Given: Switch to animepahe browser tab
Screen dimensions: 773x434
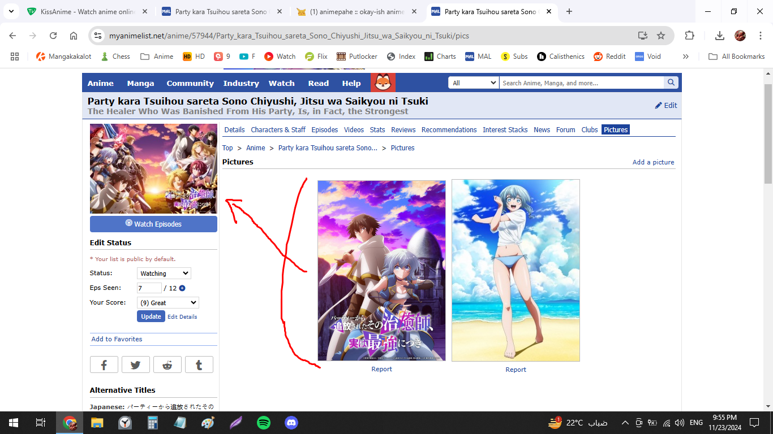Looking at the screenshot, I should pyautogui.click(x=357, y=11).
